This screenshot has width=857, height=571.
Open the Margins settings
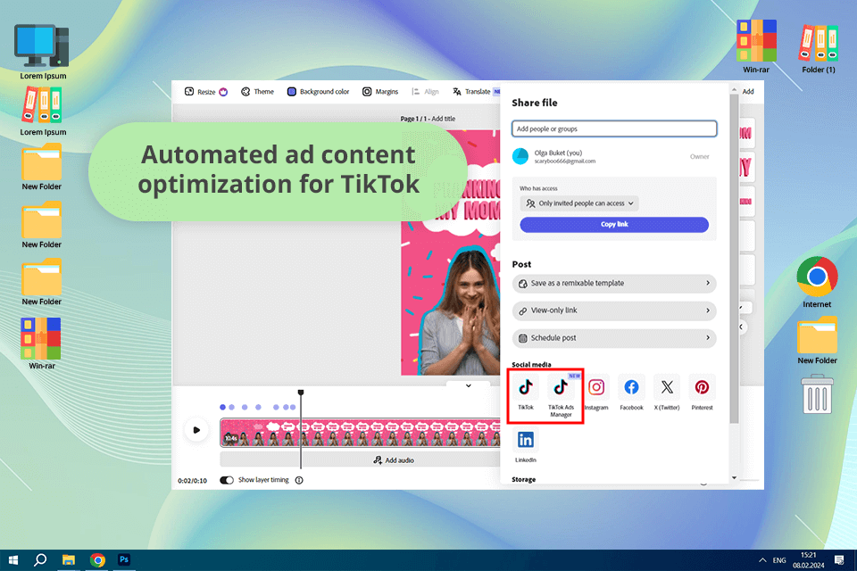(x=380, y=92)
